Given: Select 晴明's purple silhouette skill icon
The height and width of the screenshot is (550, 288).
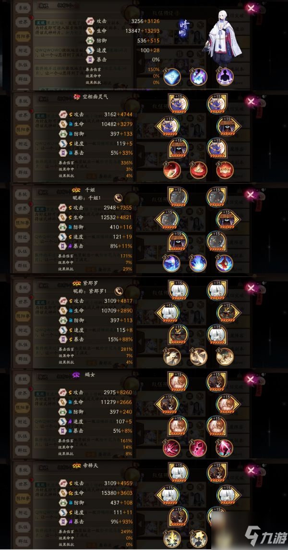Looking at the screenshot, I should pos(225,76).
